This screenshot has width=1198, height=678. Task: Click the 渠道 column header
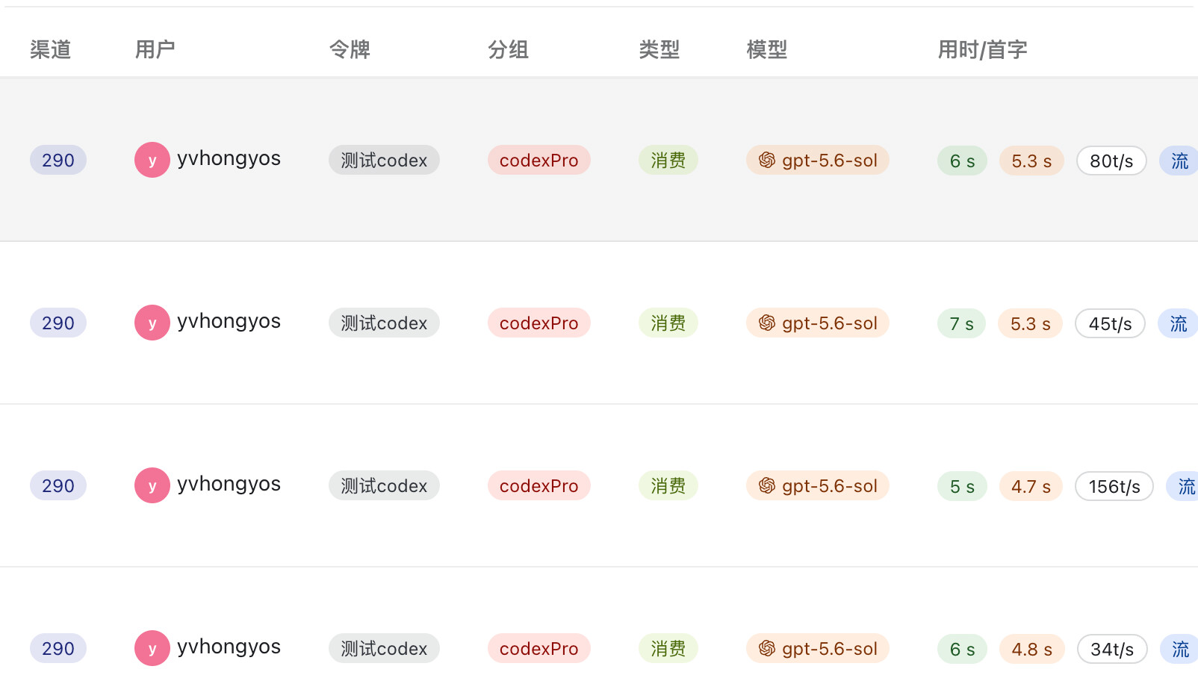51,49
